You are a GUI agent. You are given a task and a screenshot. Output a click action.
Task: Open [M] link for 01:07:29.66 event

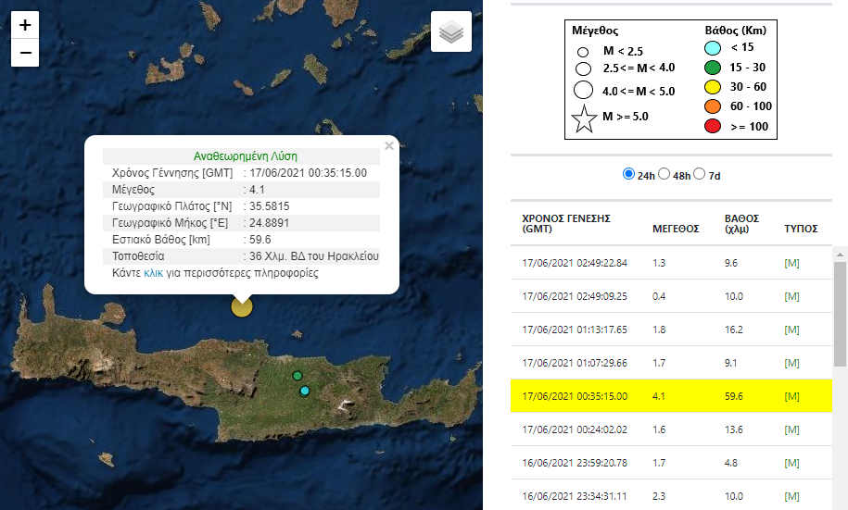(x=791, y=363)
